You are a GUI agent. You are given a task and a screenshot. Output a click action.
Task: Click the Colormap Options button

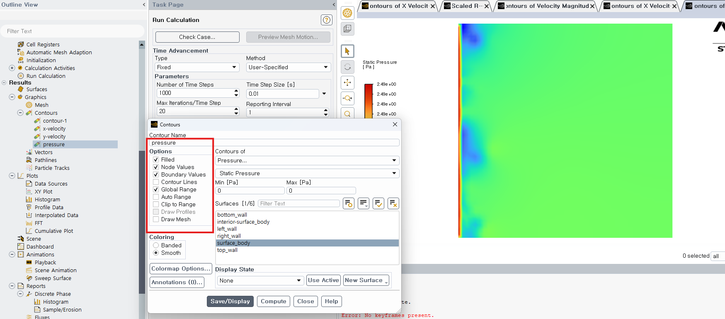coord(181,268)
